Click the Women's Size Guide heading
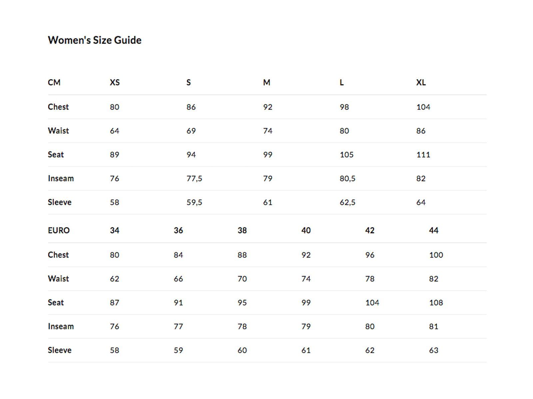This screenshot has width=533, height=399. [x=95, y=40]
